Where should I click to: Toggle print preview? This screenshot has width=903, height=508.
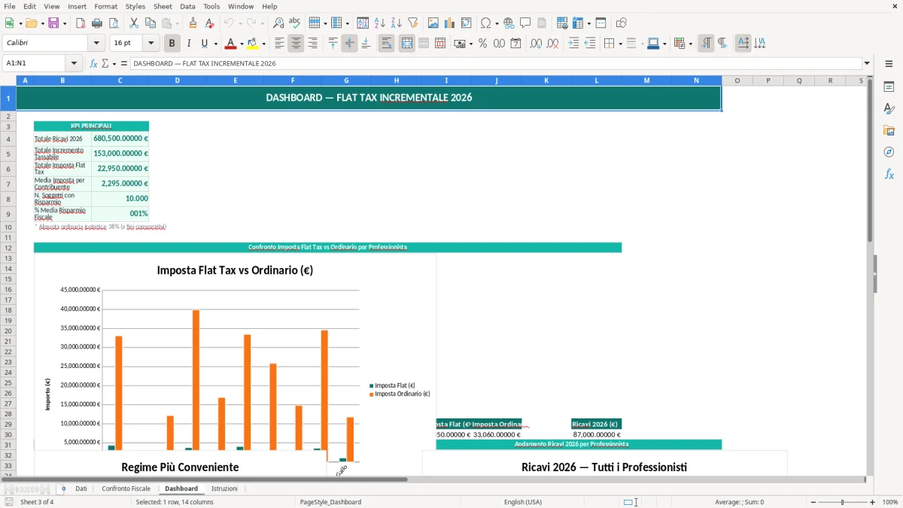113,23
